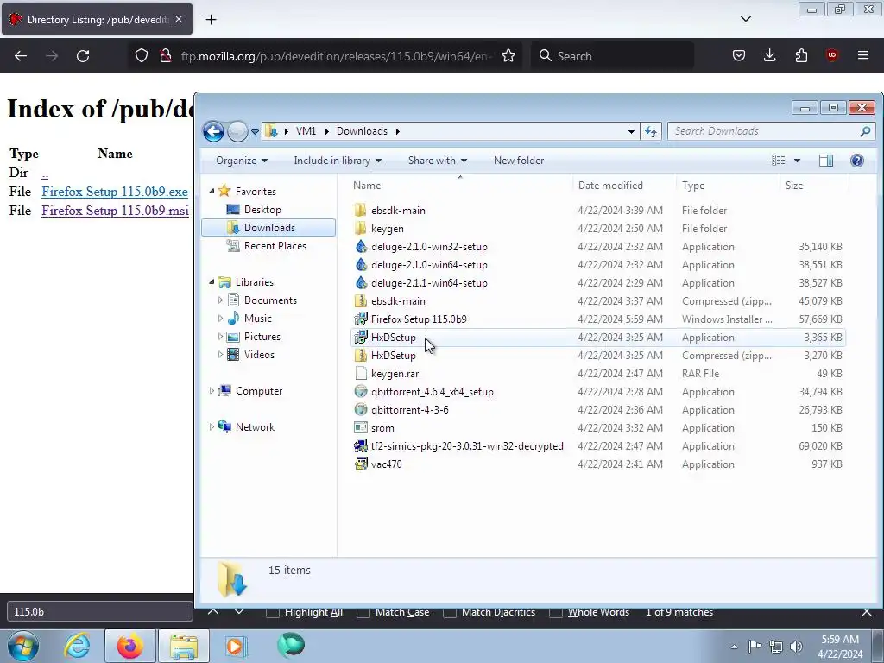This screenshot has height=663, width=884.
Task: Click Explorer back navigation button
Action: coord(214,131)
